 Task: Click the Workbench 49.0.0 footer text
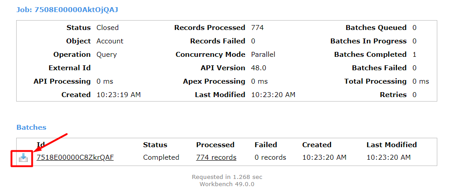[227, 184]
